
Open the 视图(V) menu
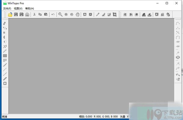point(18,9)
